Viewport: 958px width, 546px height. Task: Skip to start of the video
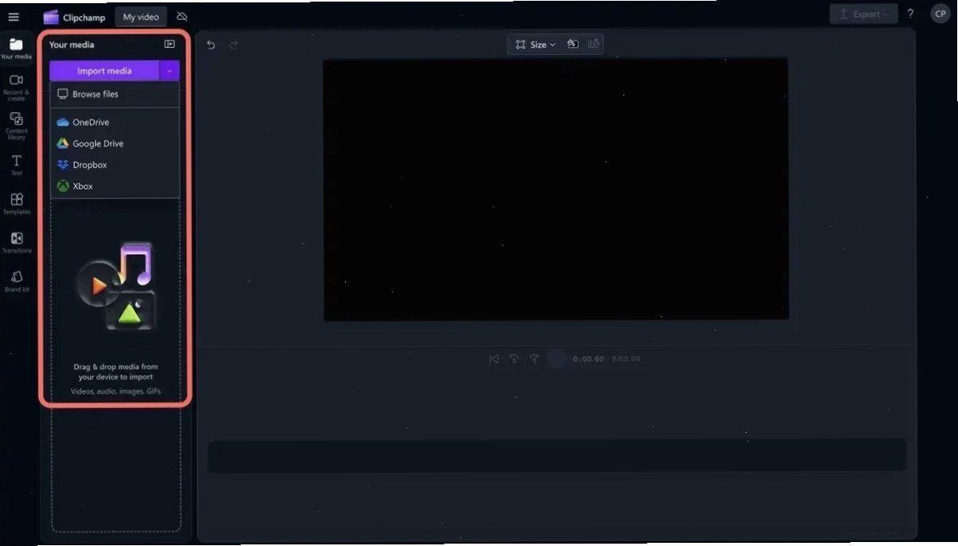(x=494, y=359)
